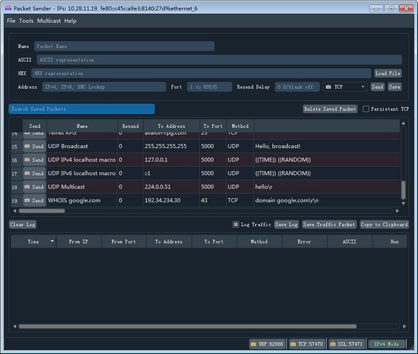Enable the Persistent TCP checkbox
Screen dimensions: 418x354
coord(366,109)
